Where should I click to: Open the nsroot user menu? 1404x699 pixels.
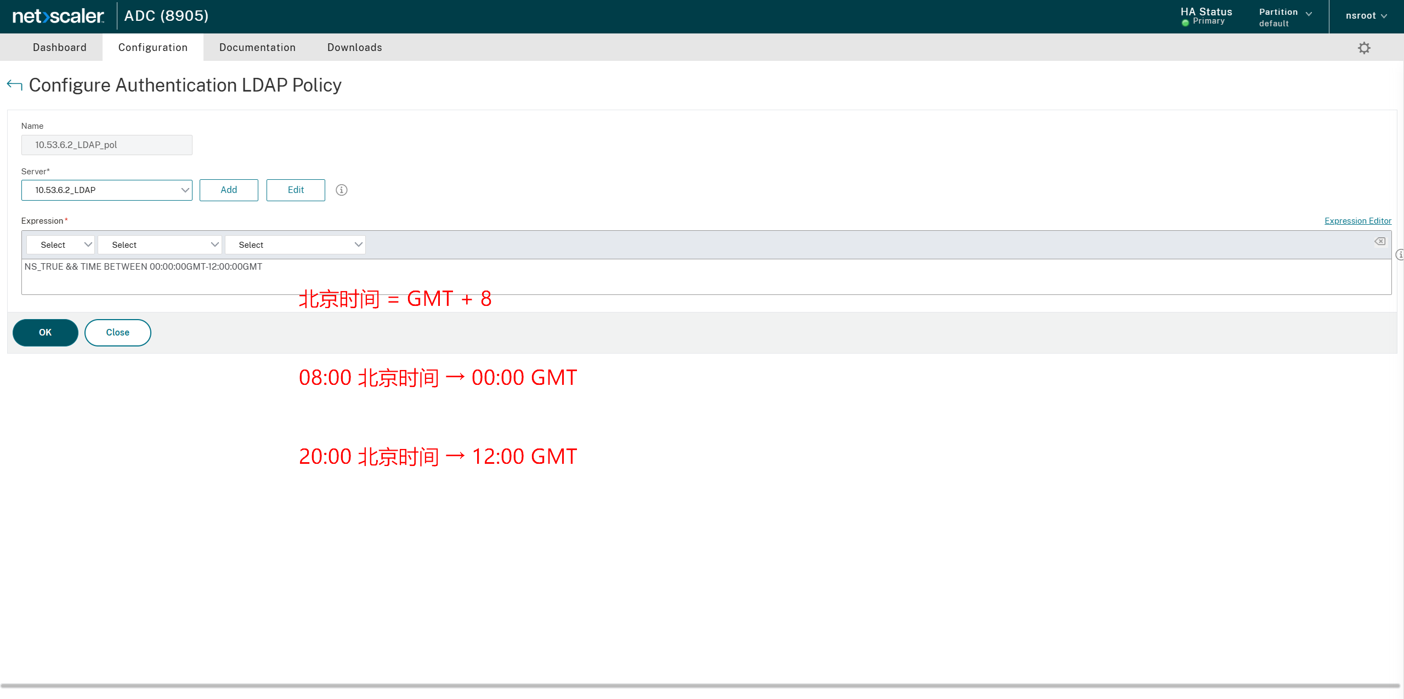point(1366,16)
